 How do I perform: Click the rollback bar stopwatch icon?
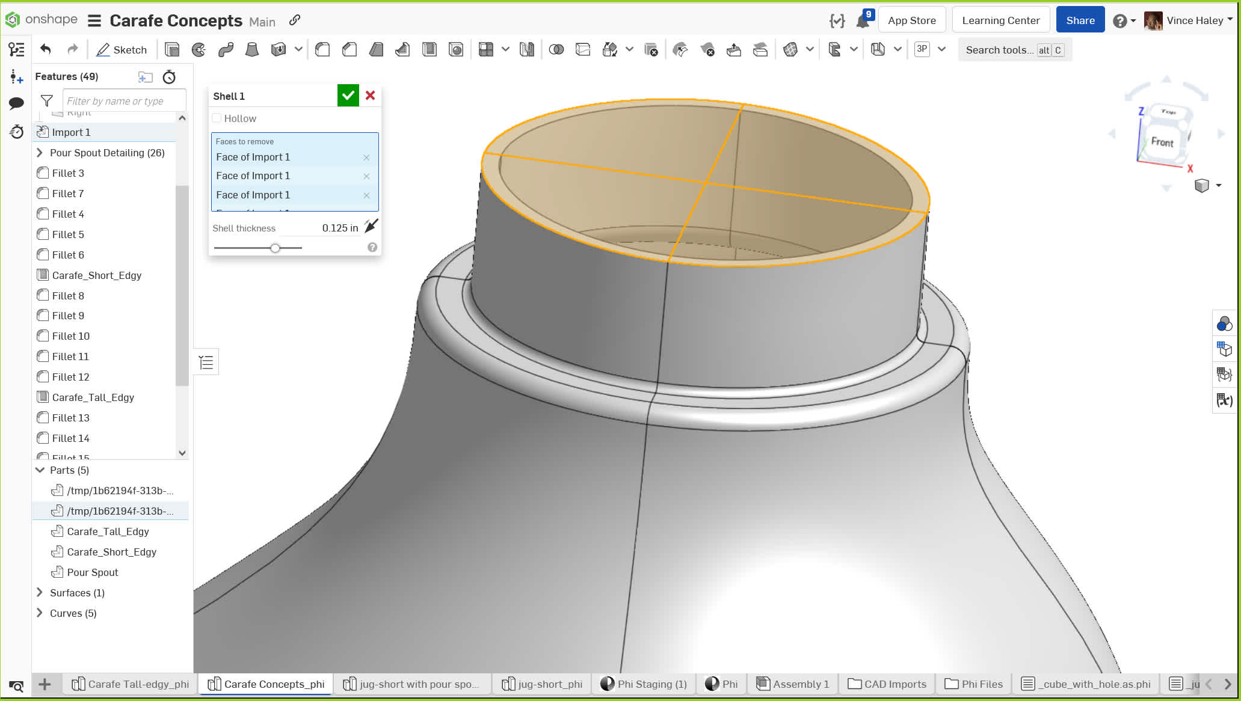point(169,77)
